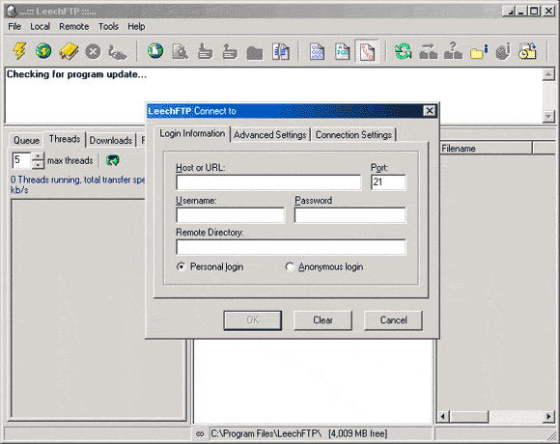Select the Anonymous login radio button

pos(290,266)
